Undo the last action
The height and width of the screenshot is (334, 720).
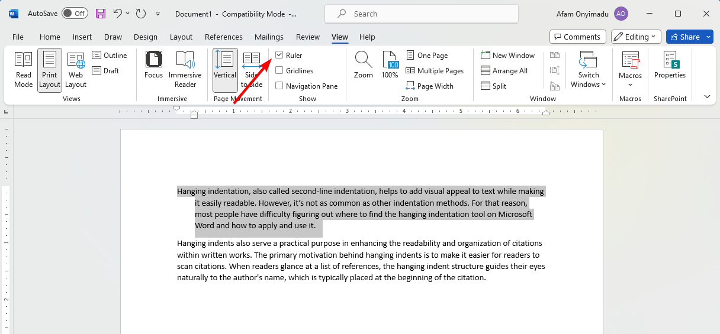point(117,13)
